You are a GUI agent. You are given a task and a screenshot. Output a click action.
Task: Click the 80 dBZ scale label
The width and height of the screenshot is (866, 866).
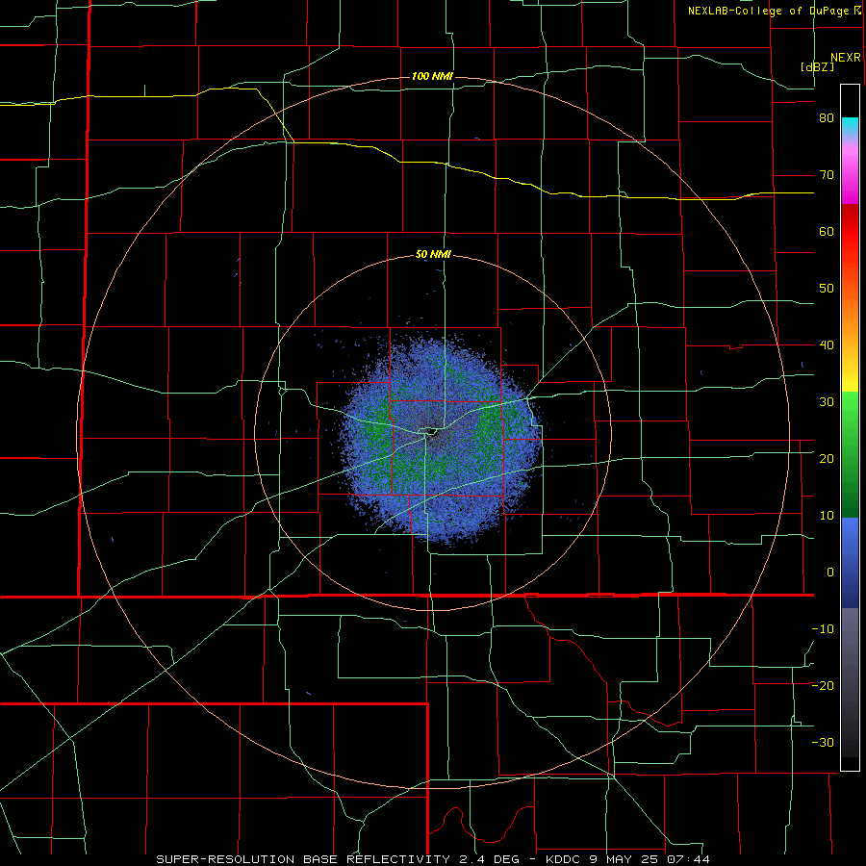click(827, 118)
